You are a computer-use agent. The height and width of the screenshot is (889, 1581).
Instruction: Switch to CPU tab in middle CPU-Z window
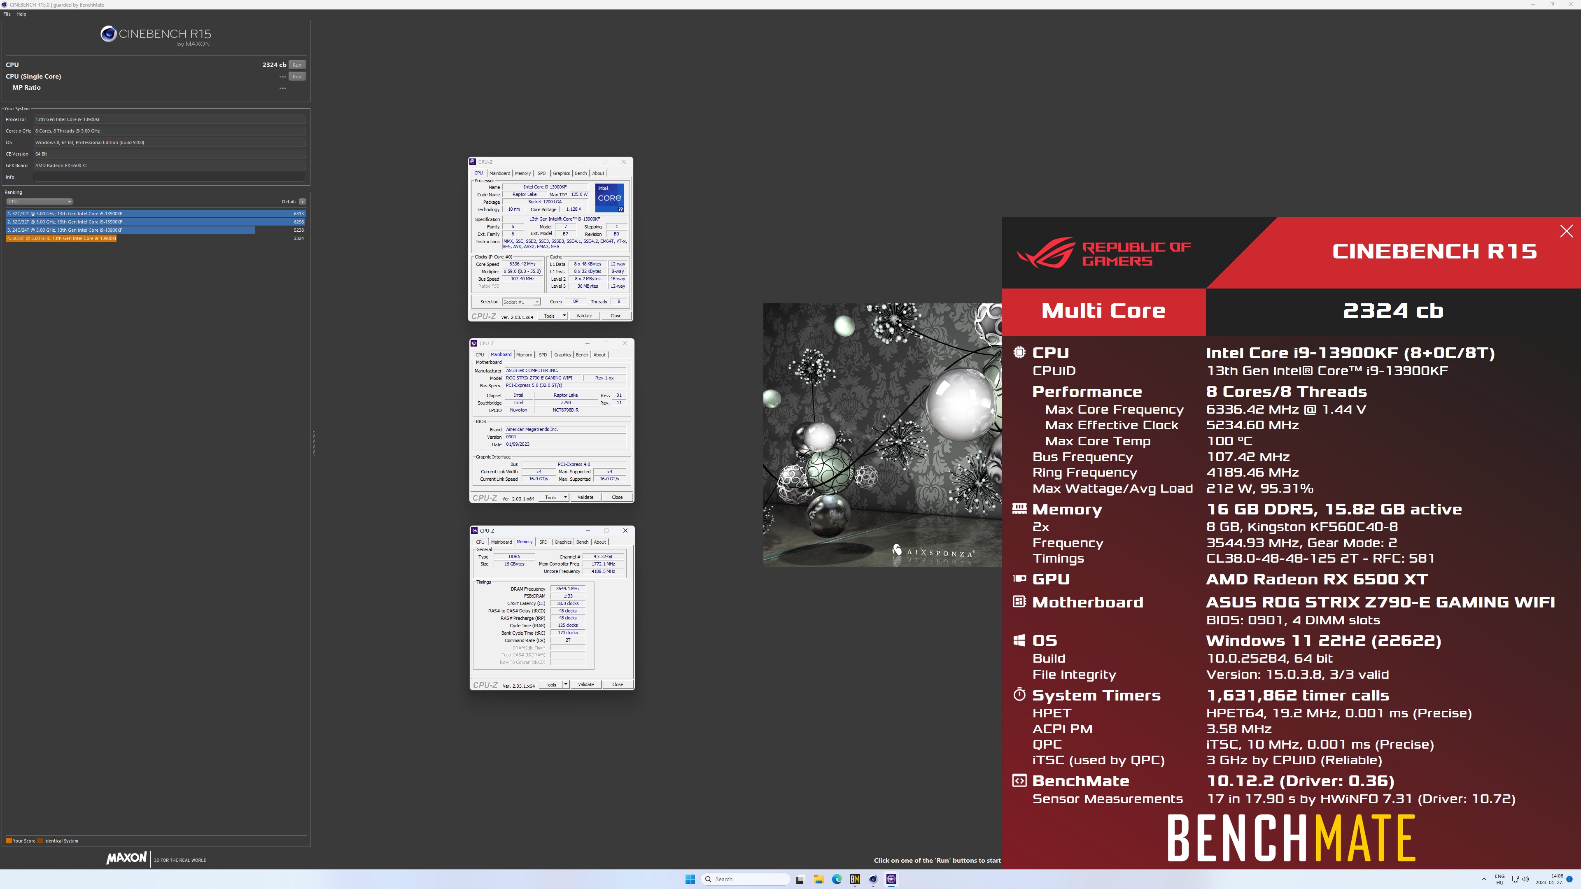(480, 355)
